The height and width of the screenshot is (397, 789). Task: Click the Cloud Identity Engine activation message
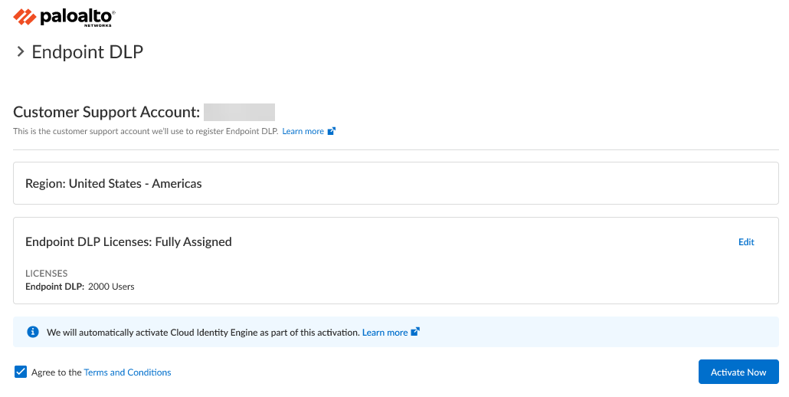tap(203, 333)
